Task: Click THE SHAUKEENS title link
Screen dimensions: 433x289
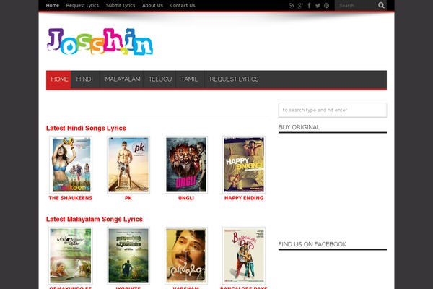Action: pos(71,198)
